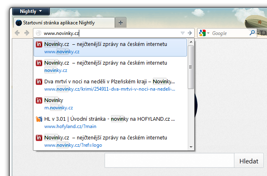The height and width of the screenshot is (176, 267).
Task: Select the Startovní stránka aplikace Nightly tab
Action: coord(64,23)
